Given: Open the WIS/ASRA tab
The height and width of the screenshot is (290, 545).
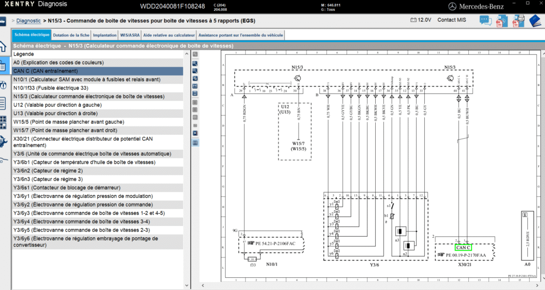Looking at the screenshot, I should point(130,35).
